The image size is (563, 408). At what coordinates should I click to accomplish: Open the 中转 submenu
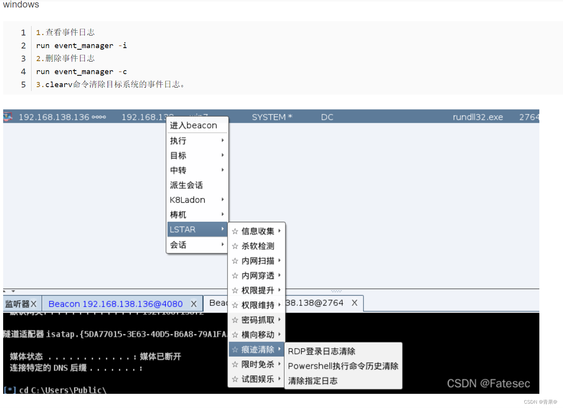197,170
